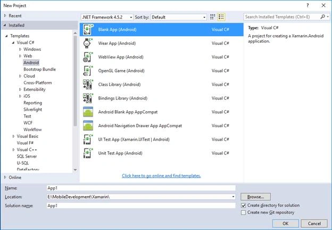Screen dimensions: 332x230
Task: Click the Browse... button
Action: tap(255, 197)
